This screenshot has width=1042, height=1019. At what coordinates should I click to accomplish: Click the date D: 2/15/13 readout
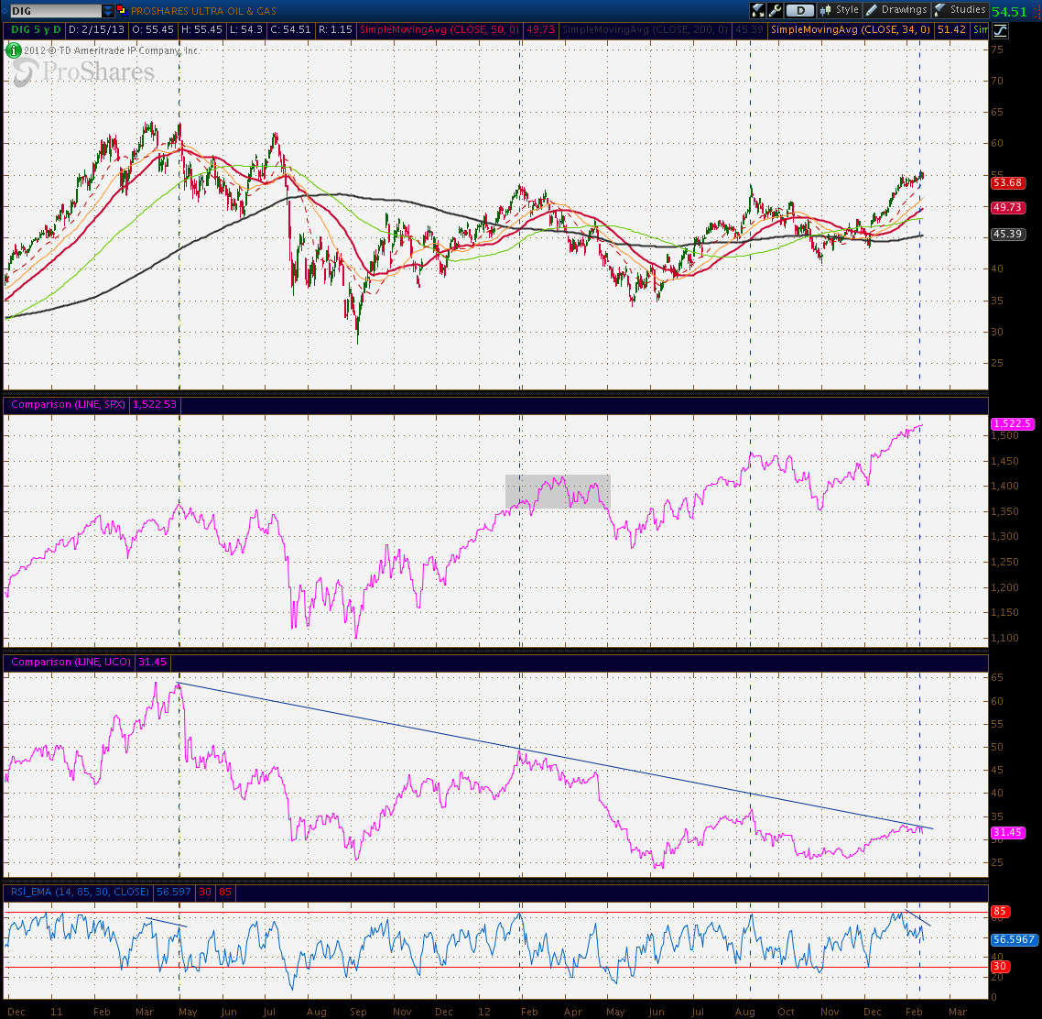96,30
